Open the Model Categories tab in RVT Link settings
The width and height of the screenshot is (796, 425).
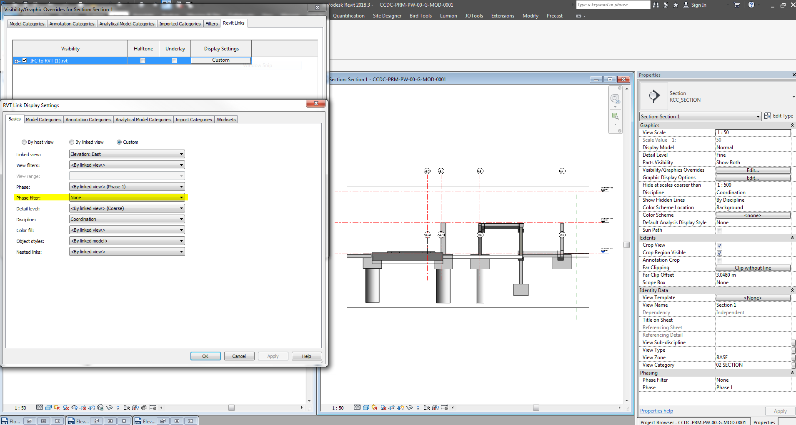tap(43, 120)
